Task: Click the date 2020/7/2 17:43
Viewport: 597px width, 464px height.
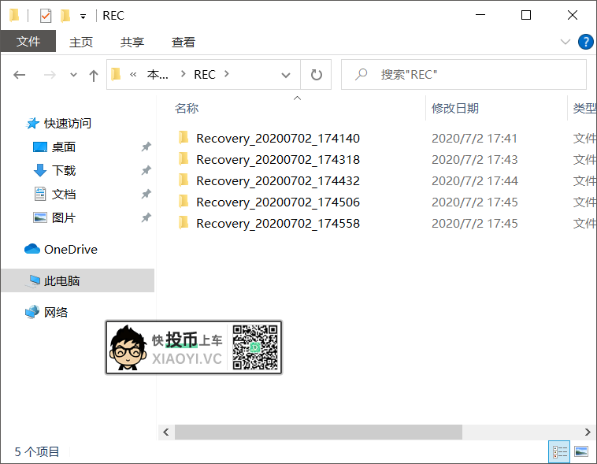Action: click(474, 160)
